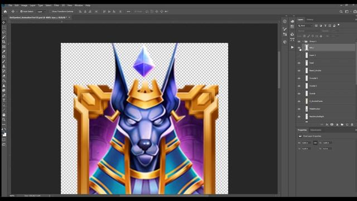This screenshot has height=201, width=357.
Task: Delete layer with trash icon
Action: point(352,125)
